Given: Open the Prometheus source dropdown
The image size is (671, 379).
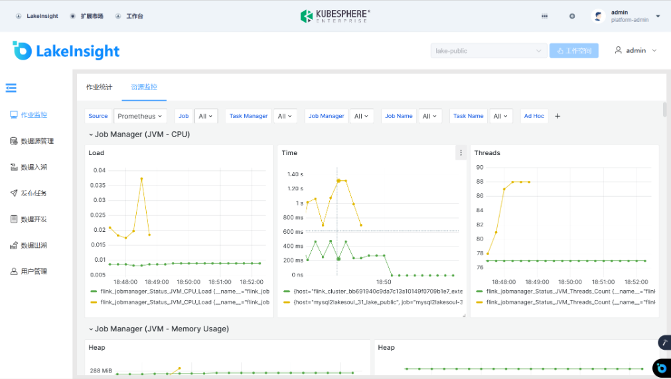Looking at the screenshot, I should pyautogui.click(x=140, y=117).
